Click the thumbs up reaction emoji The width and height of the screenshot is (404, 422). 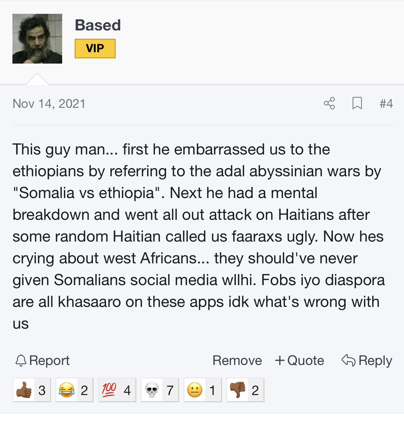point(24,390)
